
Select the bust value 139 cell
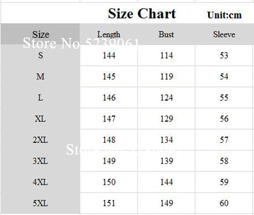[x=166, y=161]
